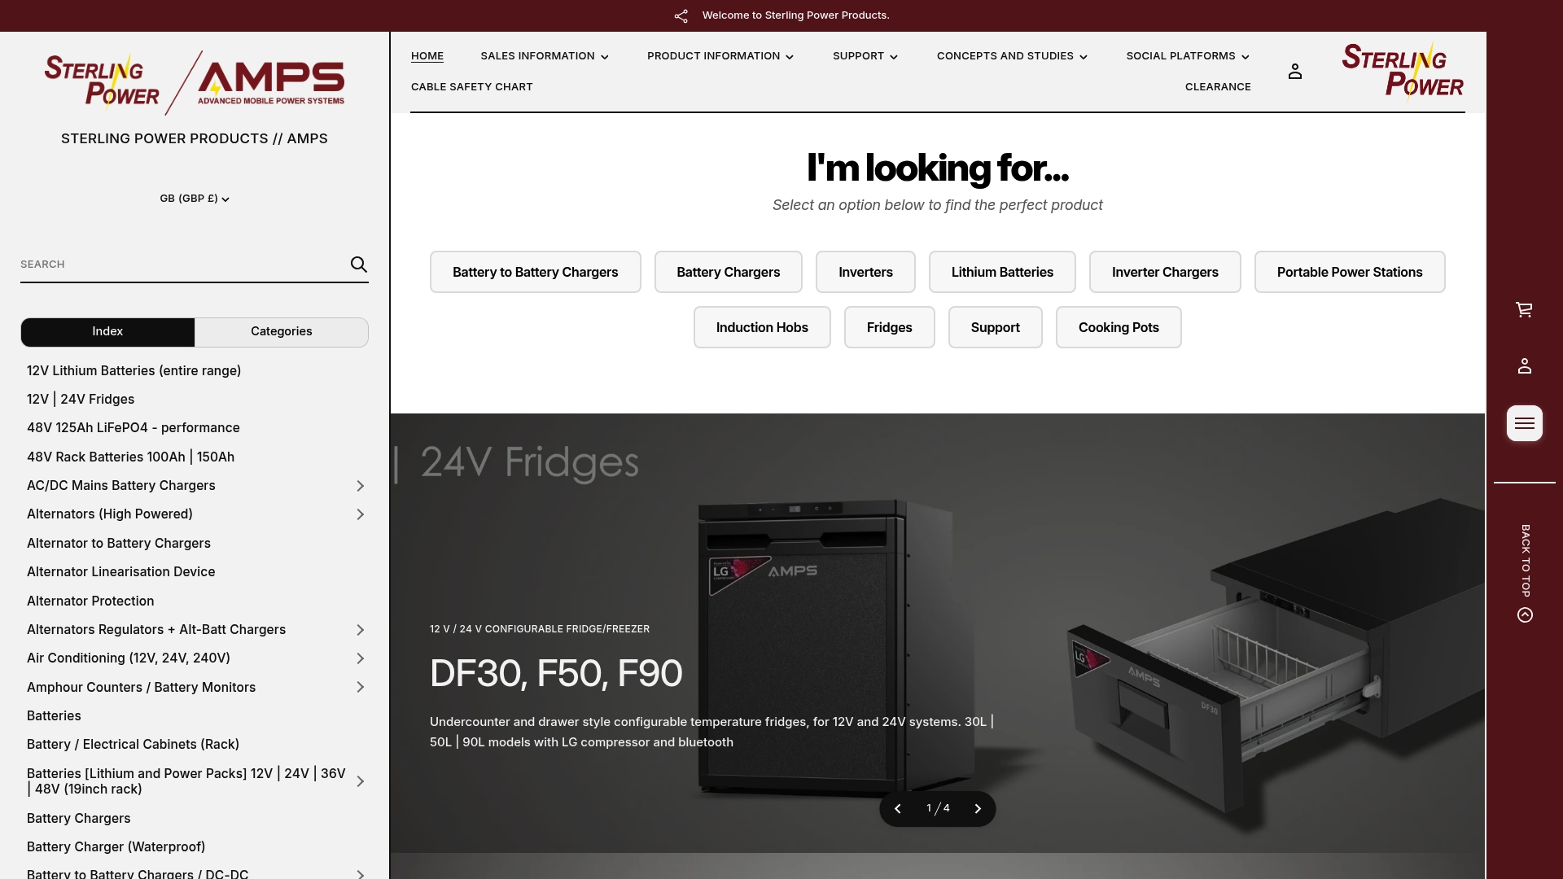The image size is (1563, 879).
Task: Click the Welcome to Sterling Power Products announcement
Action: pyautogui.click(x=796, y=15)
